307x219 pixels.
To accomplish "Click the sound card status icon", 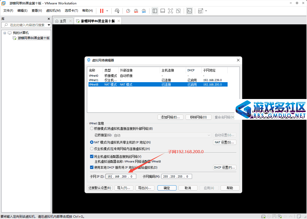I will (286, 216).
